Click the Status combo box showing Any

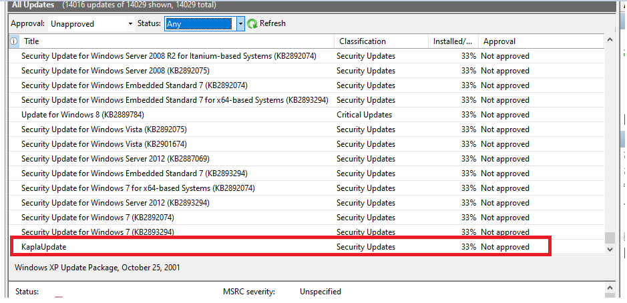point(200,24)
